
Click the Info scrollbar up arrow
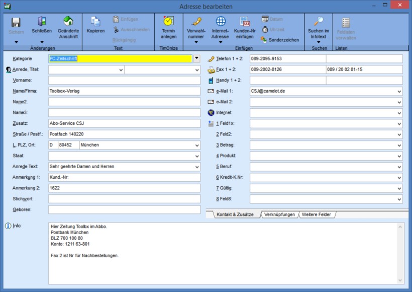[400, 227]
